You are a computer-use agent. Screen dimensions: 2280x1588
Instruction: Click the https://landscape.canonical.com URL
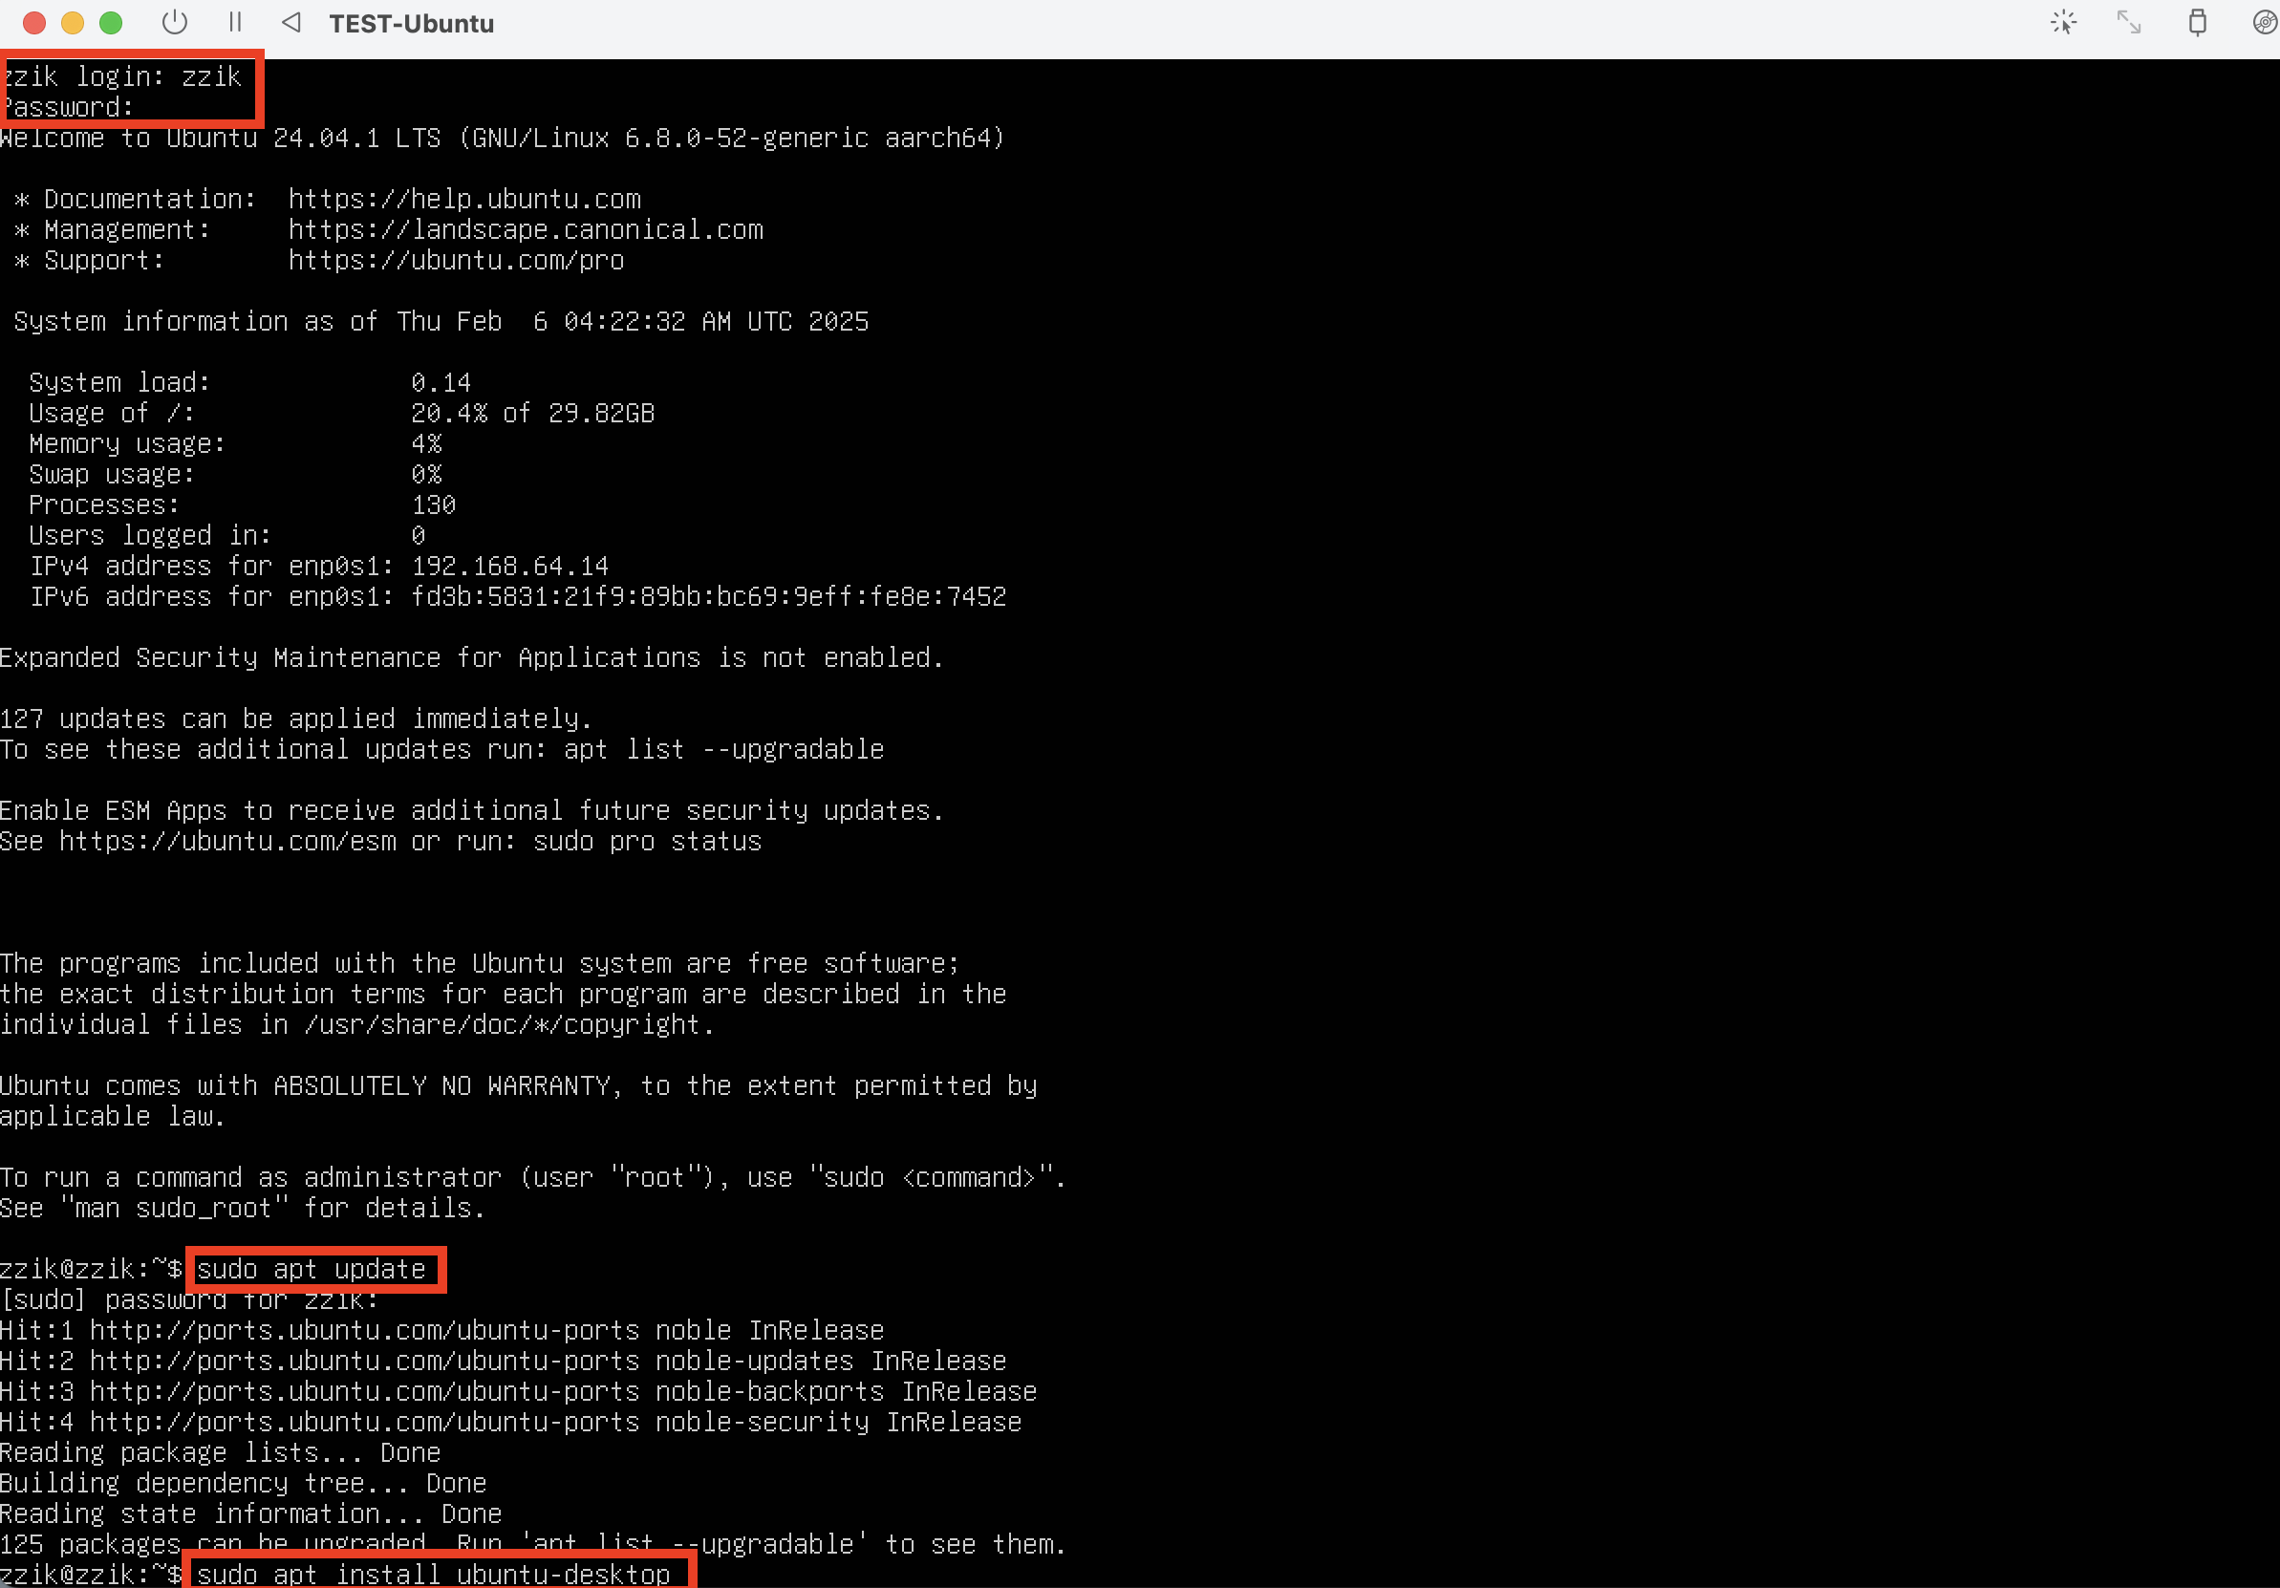pos(527,229)
